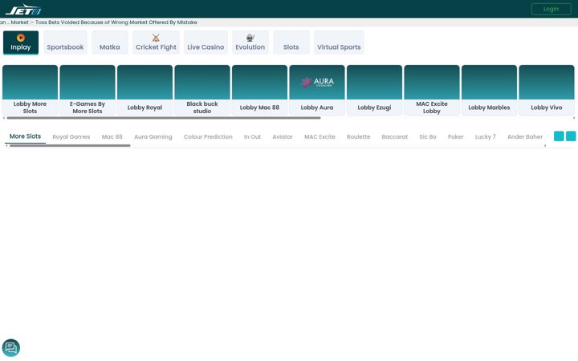This screenshot has height=361, width=578.
Task: Open the chat support icon
Action: [x=11, y=347]
